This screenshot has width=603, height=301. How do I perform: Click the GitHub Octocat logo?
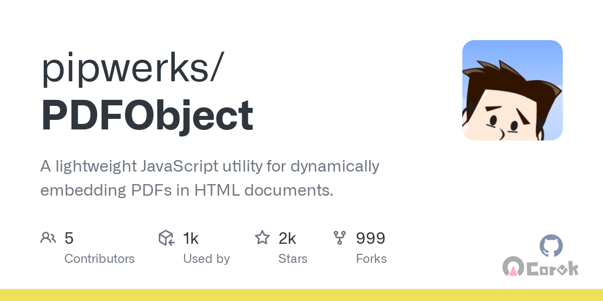click(551, 246)
